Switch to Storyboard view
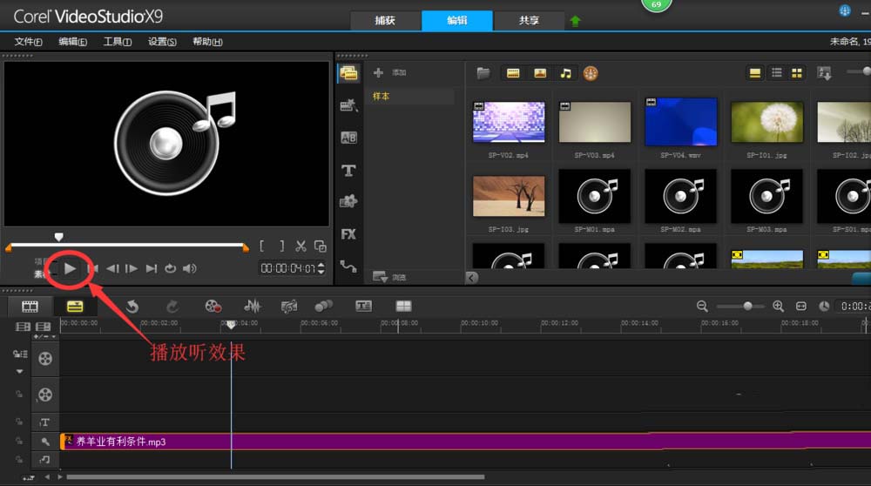Screen dimensions: 871x486 coord(30,306)
